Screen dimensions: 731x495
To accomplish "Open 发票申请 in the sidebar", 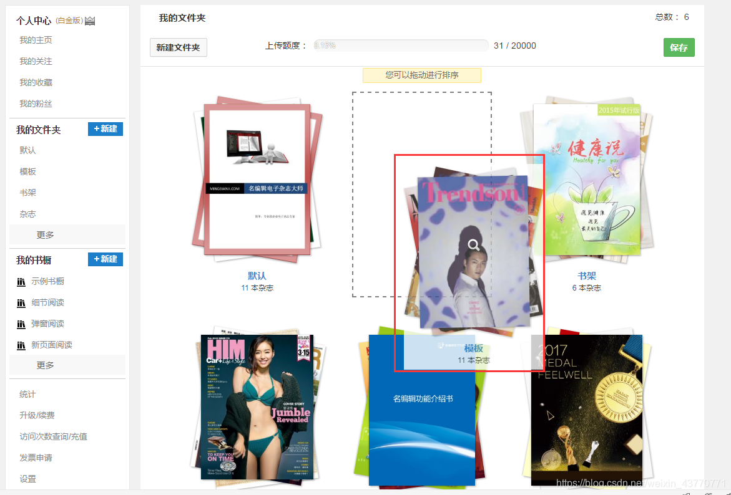I will click(36, 458).
